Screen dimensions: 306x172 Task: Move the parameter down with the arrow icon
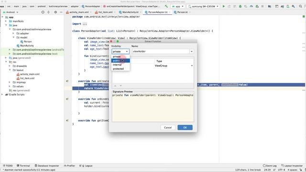tap(120, 86)
